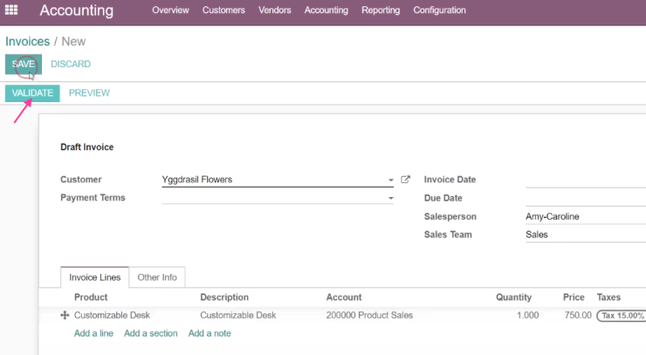Add a note to invoice lines
646x355 pixels.
tap(210, 333)
